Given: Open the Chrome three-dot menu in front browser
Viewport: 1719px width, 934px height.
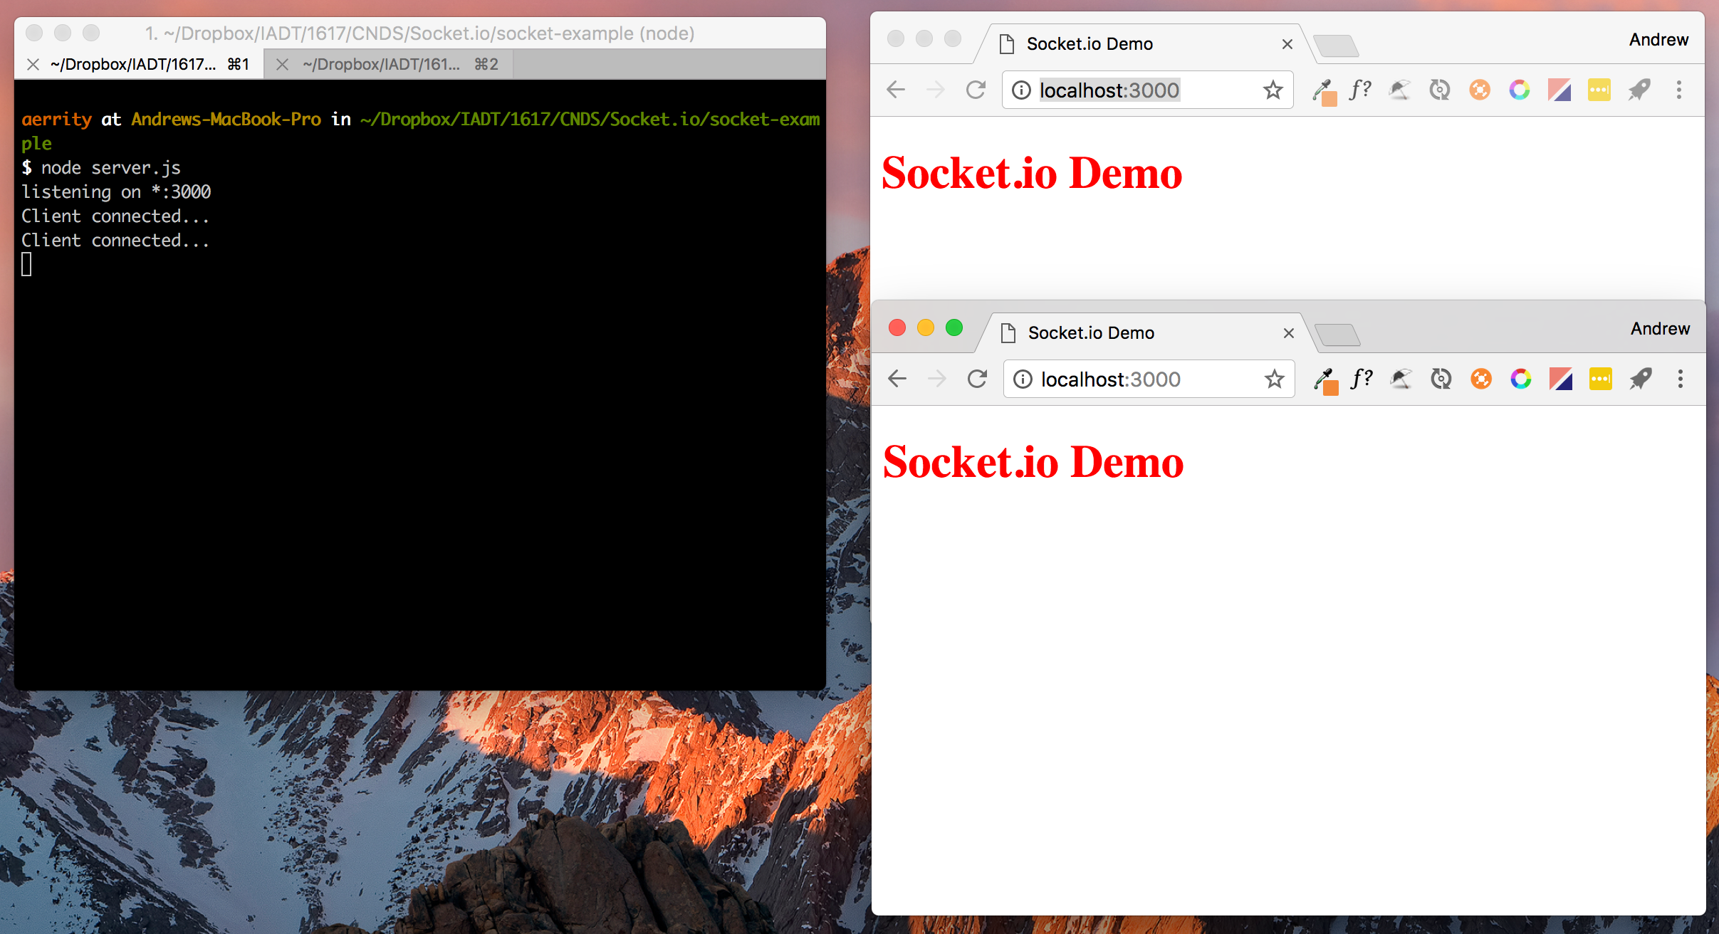Looking at the screenshot, I should click(1681, 379).
